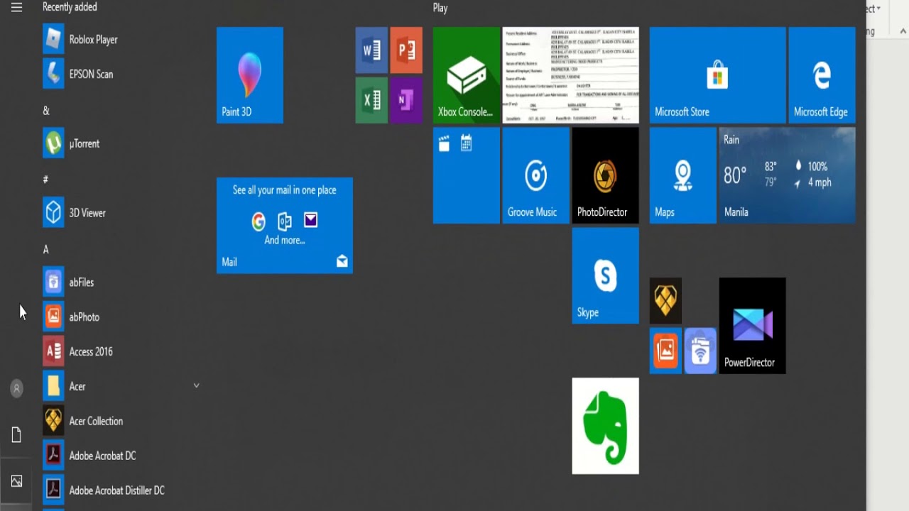Open the Acer Collection small tile
The width and height of the screenshot is (909, 511).
point(665,301)
